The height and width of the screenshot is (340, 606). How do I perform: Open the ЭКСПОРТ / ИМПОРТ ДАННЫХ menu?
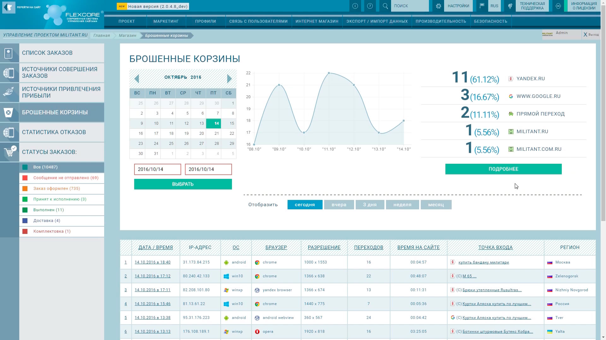[377, 21]
